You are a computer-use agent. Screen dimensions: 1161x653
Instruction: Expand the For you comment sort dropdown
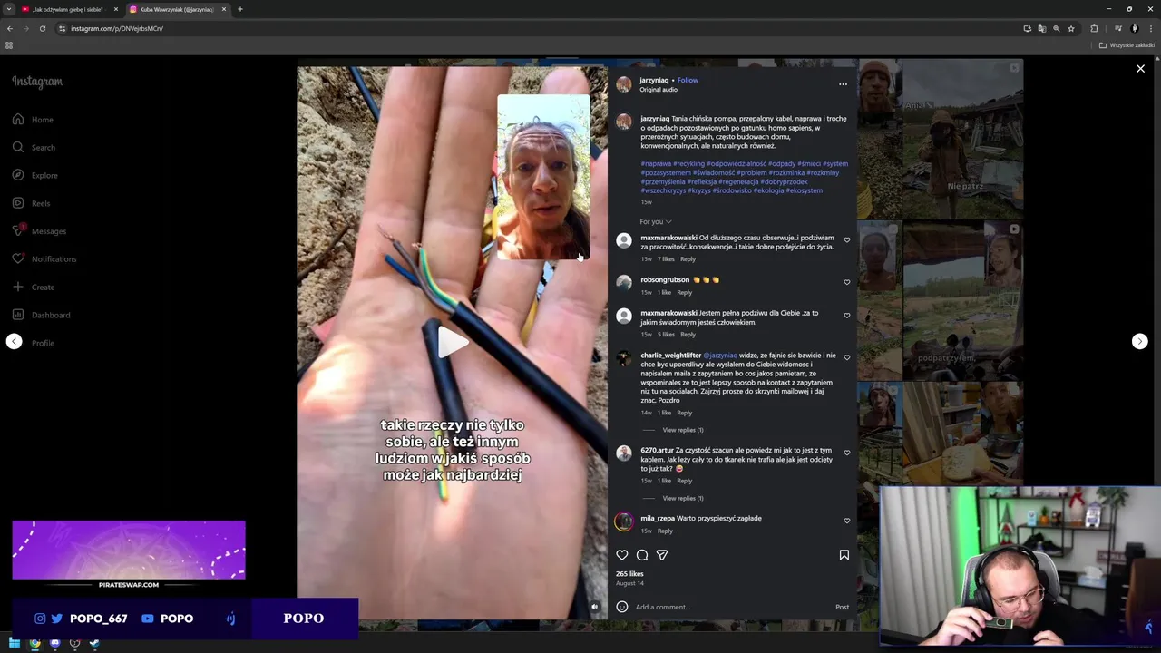(656, 221)
